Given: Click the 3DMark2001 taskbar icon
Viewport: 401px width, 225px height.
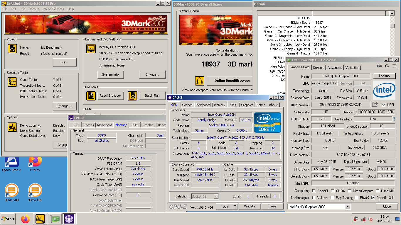Looking at the screenshot, I should click(x=40, y=219).
